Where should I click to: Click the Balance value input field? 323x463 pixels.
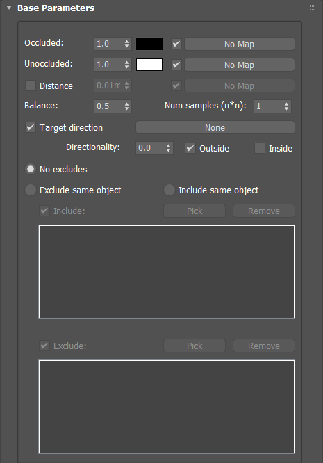coord(109,106)
